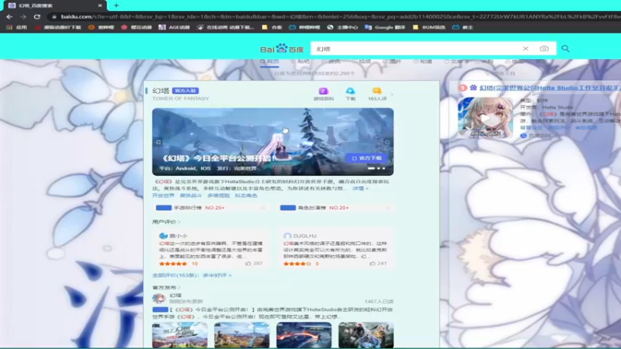Image resolution: width=621 pixels, height=349 pixels.
Task: Click the 多维捏脸 tag
Action: 219,195
